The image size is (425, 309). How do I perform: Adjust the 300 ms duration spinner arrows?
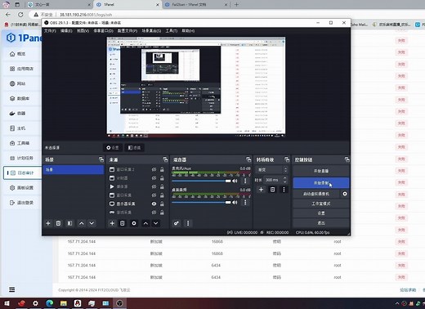tap(284, 180)
